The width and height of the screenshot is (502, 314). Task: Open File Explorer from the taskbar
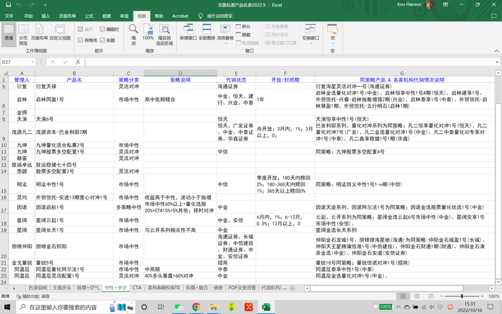[x=213, y=307]
